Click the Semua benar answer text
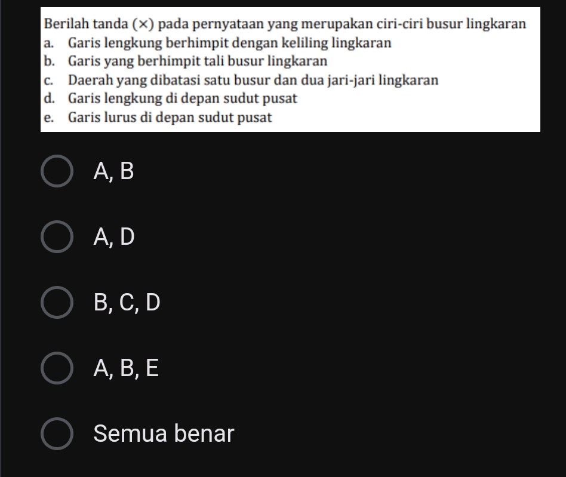This screenshot has height=477, width=566. 163,433
